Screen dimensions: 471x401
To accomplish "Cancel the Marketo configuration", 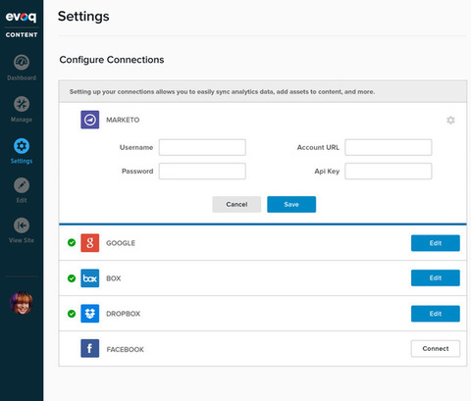I will point(236,204).
